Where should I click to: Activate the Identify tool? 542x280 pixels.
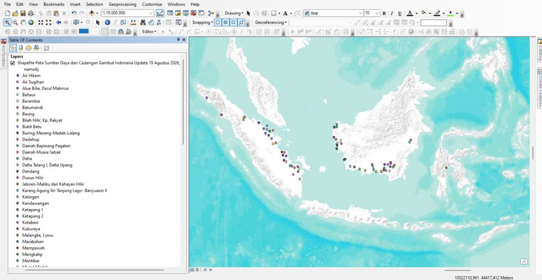pyautogui.click(x=107, y=22)
